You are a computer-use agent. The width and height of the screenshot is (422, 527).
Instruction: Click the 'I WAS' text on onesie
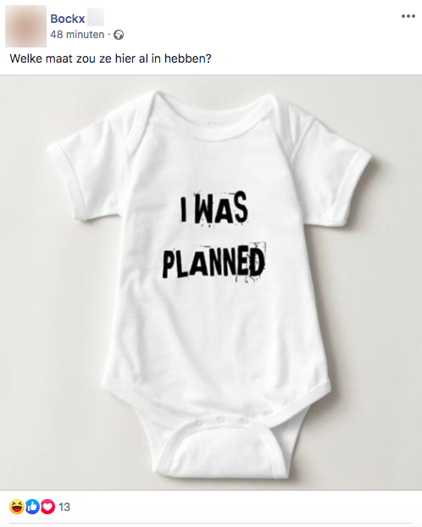point(214,208)
